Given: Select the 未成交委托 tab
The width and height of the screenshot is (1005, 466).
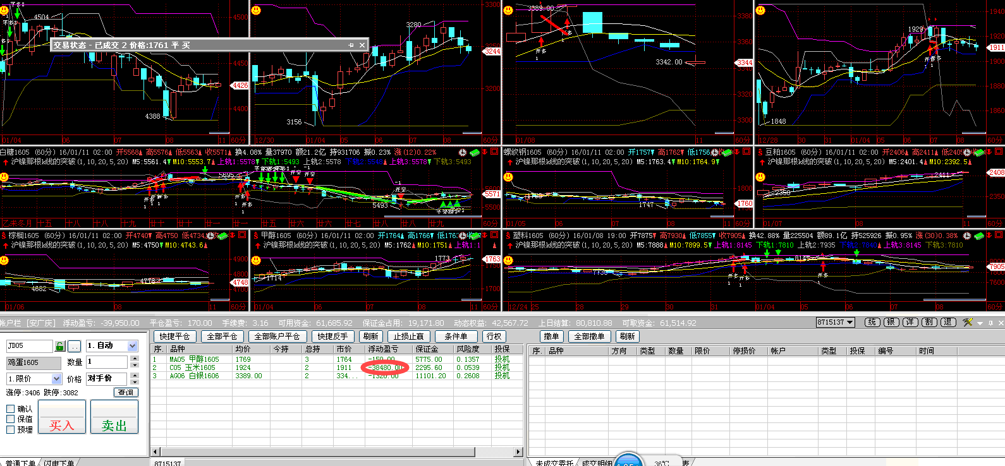Looking at the screenshot, I should (554, 463).
